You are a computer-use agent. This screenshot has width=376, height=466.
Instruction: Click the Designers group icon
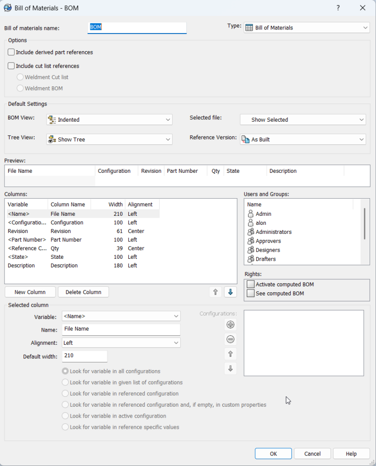click(x=251, y=250)
